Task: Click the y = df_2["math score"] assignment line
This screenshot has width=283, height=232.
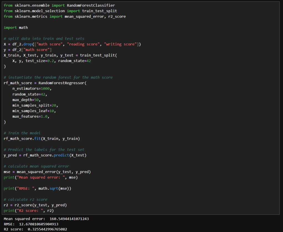Action: (x=28, y=50)
